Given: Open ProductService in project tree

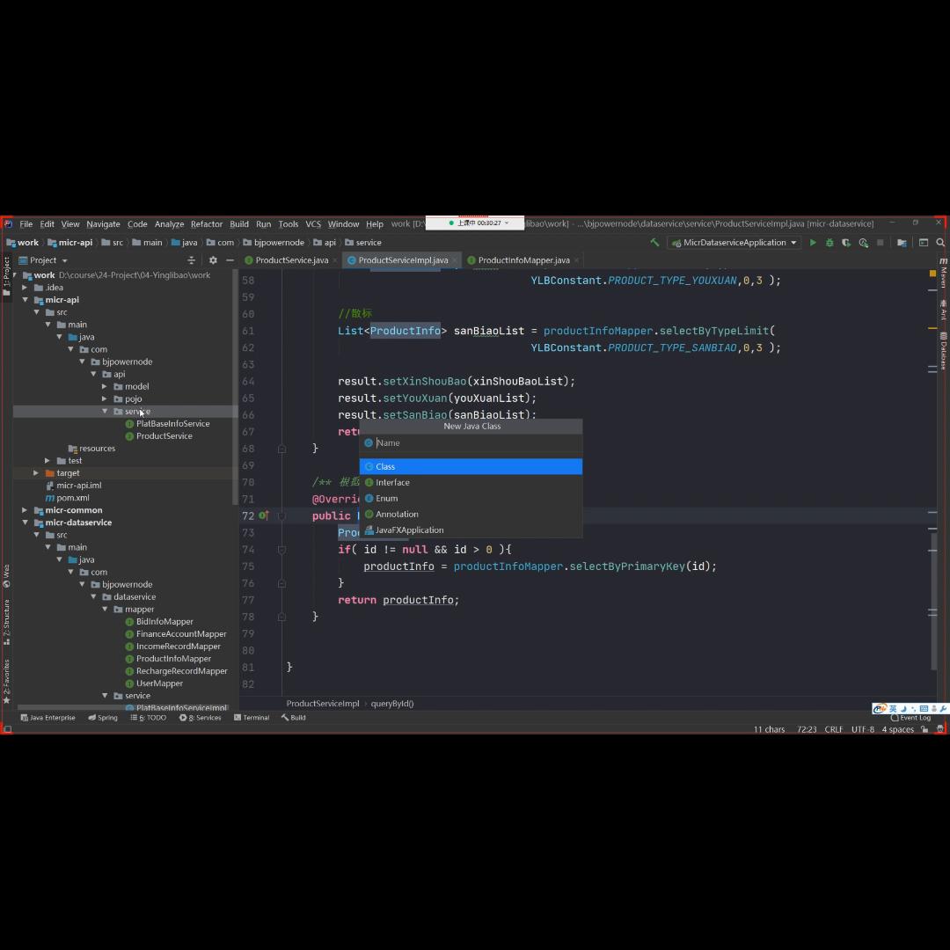Looking at the screenshot, I should click(164, 436).
